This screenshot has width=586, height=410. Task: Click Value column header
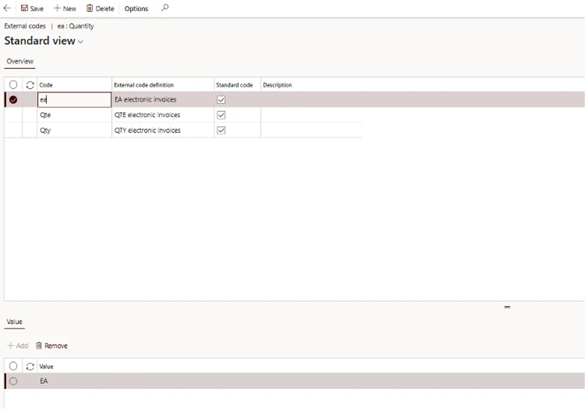(46, 366)
